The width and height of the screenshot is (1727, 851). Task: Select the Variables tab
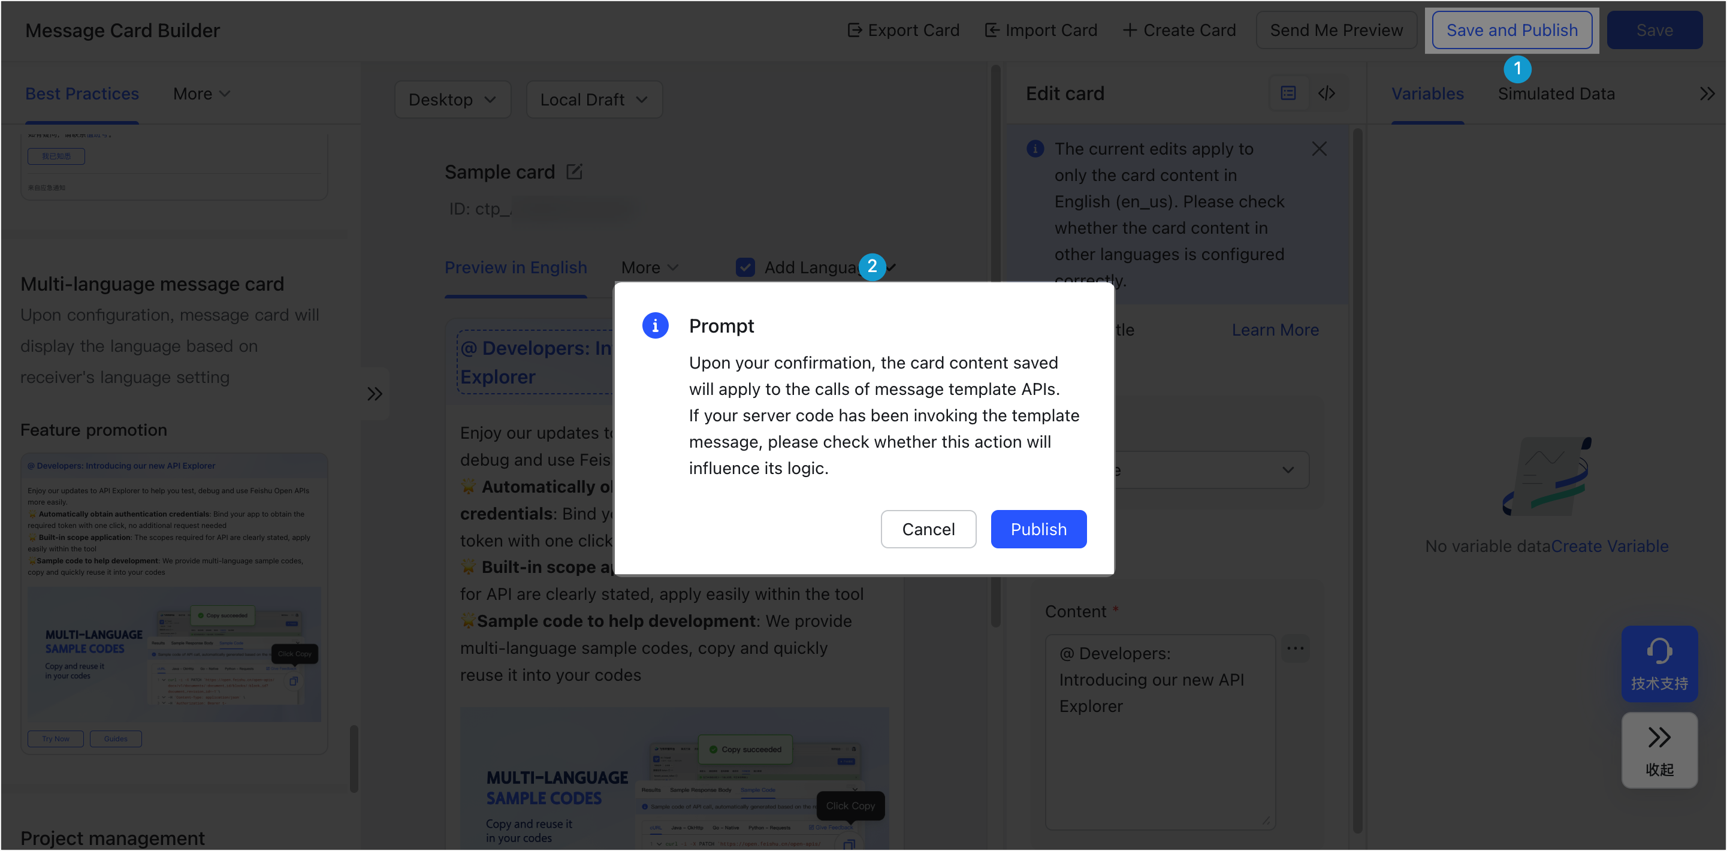point(1427,94)
